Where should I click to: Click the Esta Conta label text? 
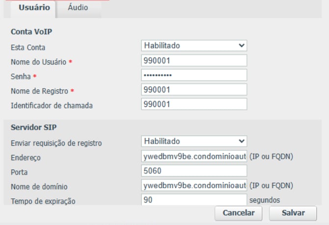click(x=28, y=47)
